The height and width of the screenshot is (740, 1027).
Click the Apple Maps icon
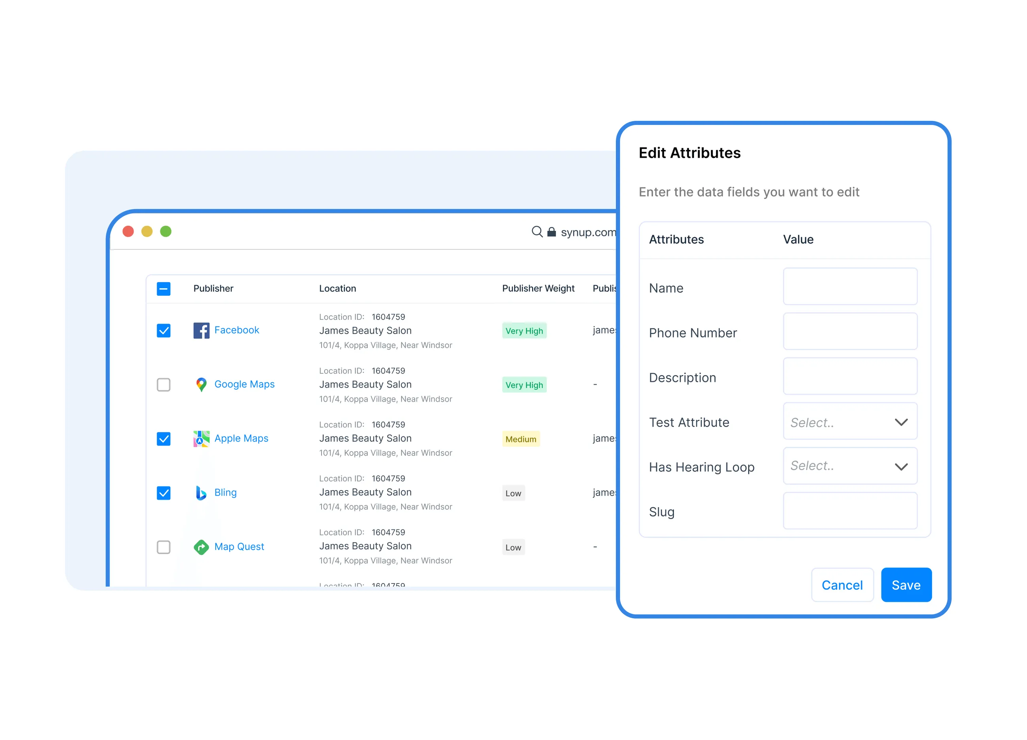click(x=201, y=439)
